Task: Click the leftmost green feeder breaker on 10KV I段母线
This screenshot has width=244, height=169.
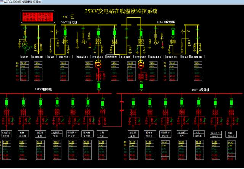Action: point(6,103)
